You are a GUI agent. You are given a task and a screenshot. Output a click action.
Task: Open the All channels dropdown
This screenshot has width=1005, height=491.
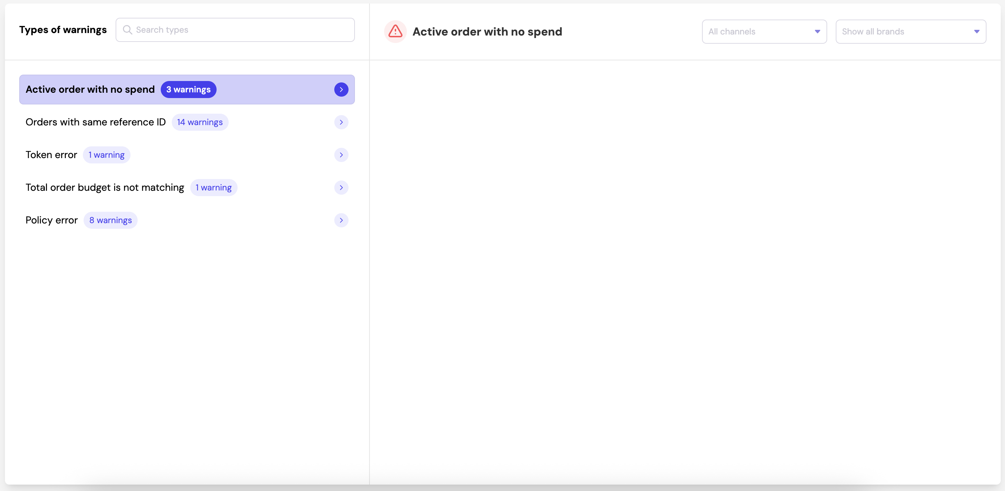757,32
